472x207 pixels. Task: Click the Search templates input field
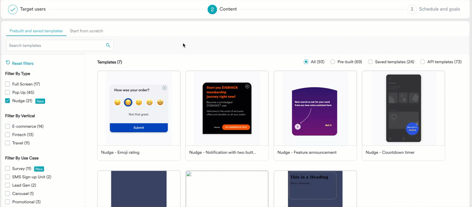[55, 46]
